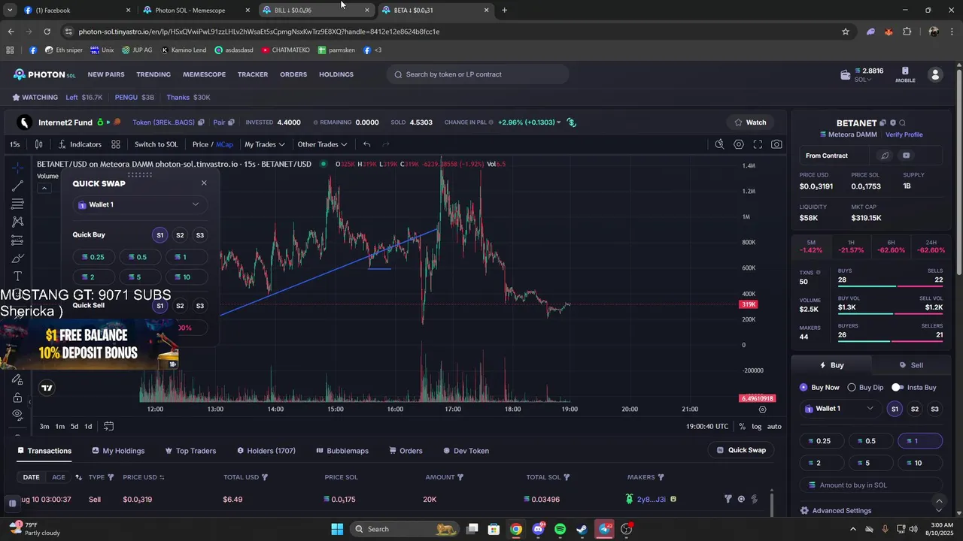Click the Quick Swap button
The image size is (963, 541).
click(741, 450)
